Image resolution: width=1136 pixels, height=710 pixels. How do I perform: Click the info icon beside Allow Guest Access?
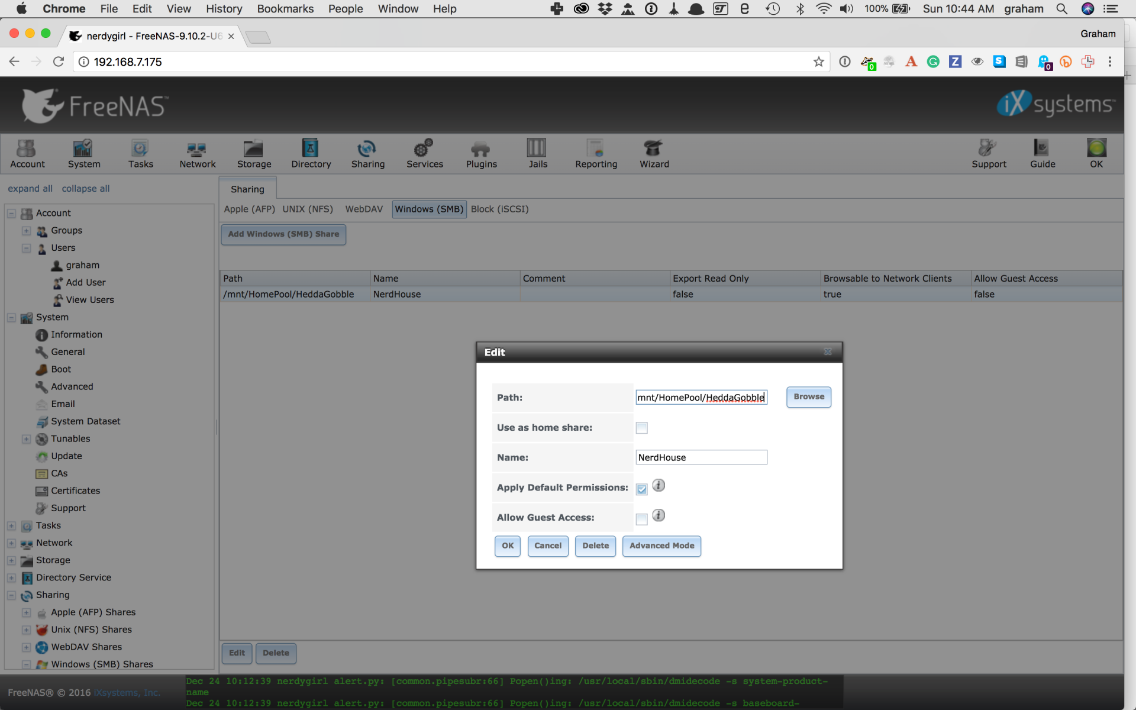[x=659, y=515]
